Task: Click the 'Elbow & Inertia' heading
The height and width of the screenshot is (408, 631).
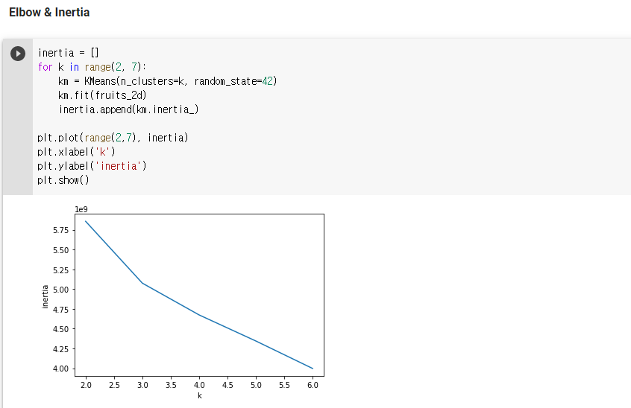Action: (49, 13)
